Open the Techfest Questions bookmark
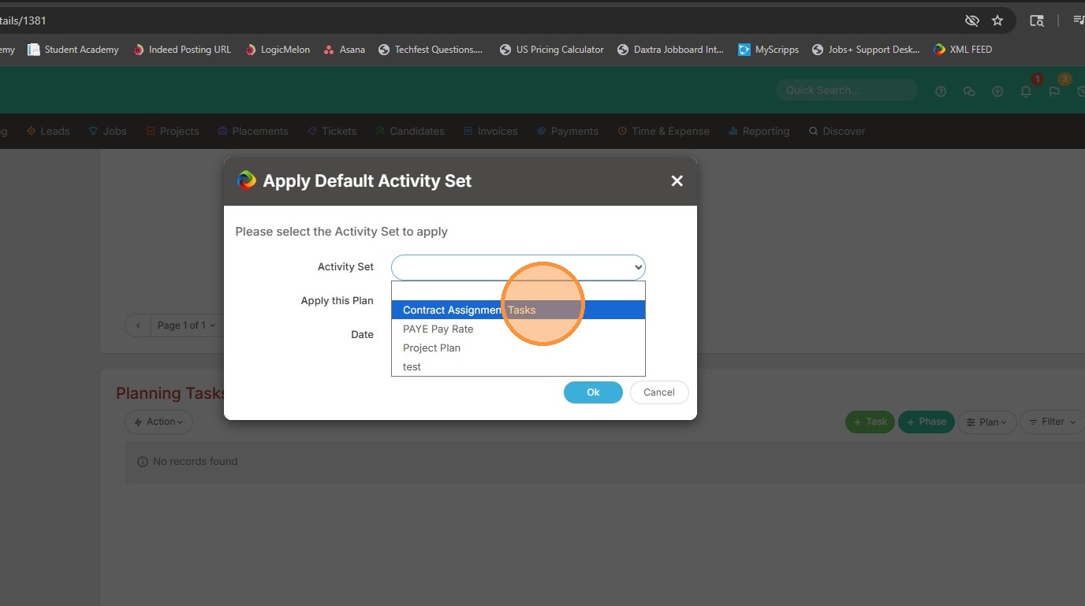The height and width of the screenshot is (606, 1085). (x=431, y=50)
